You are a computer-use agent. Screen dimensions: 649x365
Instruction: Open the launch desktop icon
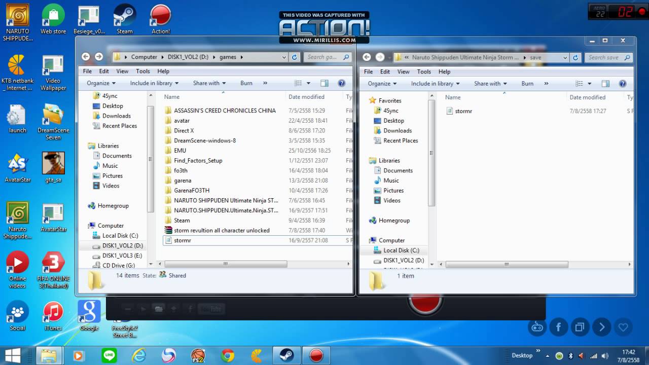[x=17, y=119]
